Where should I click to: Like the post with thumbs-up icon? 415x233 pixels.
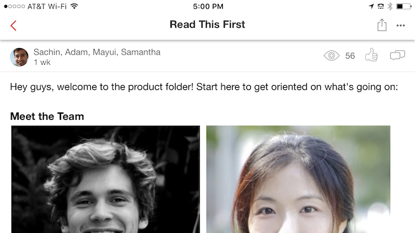[371, 55]
